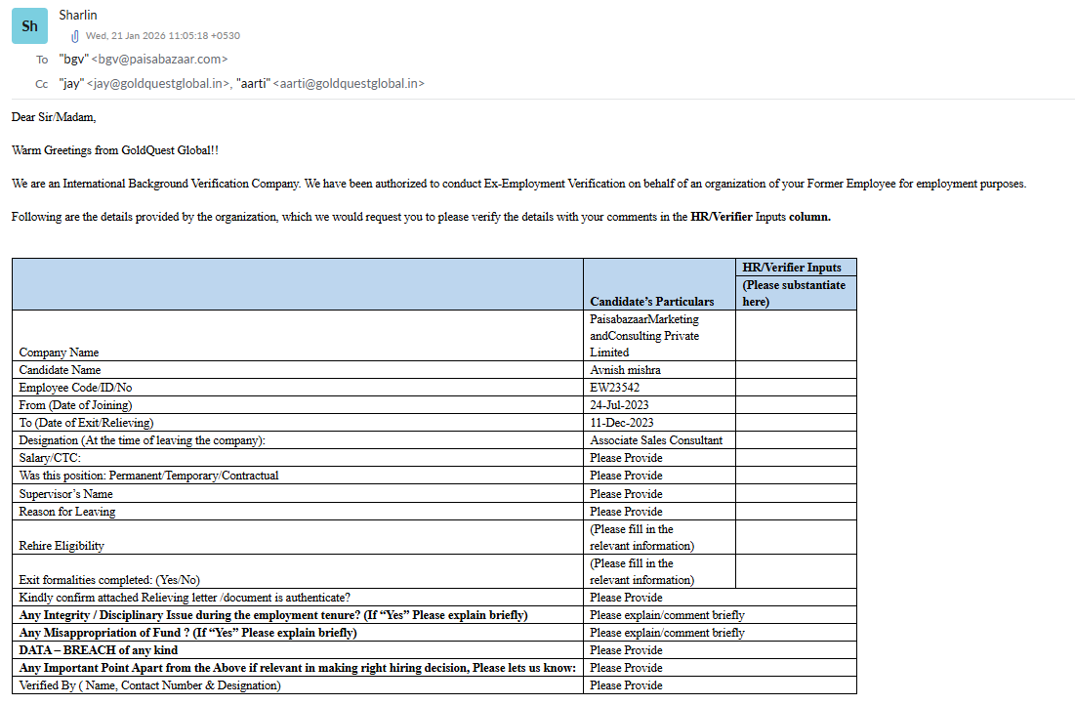Click the exit date 11-Dec-2023 cell
Screen dimensions: 1075x705
621,423
